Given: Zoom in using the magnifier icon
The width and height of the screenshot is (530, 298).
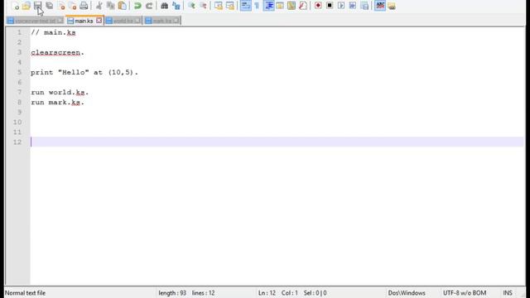Looking at the screenshot, I should click(x=191, y=6).
